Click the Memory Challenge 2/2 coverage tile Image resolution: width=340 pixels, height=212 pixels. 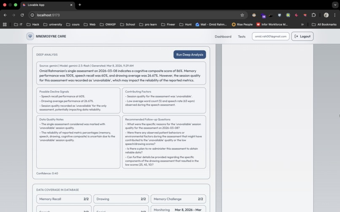(178, 199)
